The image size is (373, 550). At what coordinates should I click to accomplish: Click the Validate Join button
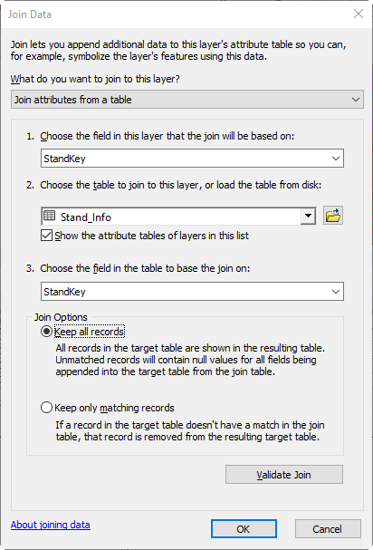(284, 475)
